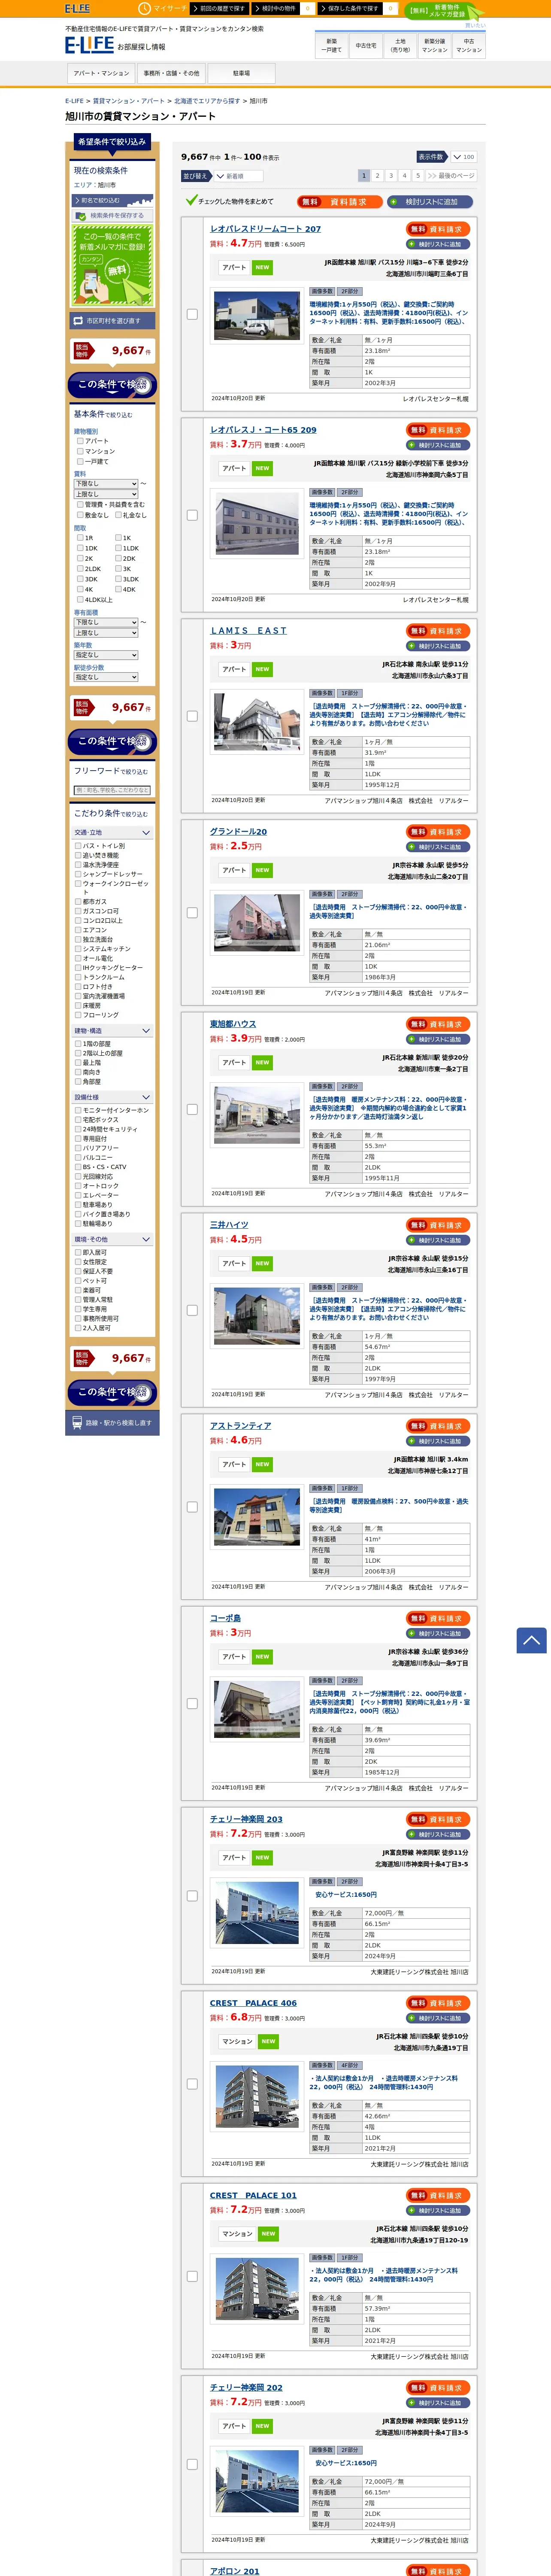
Task: Open 土地(売り地) header menu
Action: pyautogui.click(x=400, y=45)
